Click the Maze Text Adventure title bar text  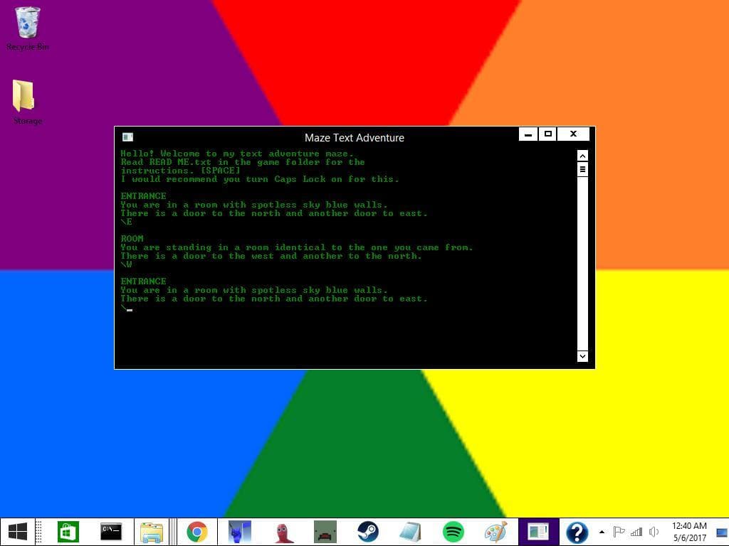click(x=355, y=138)
